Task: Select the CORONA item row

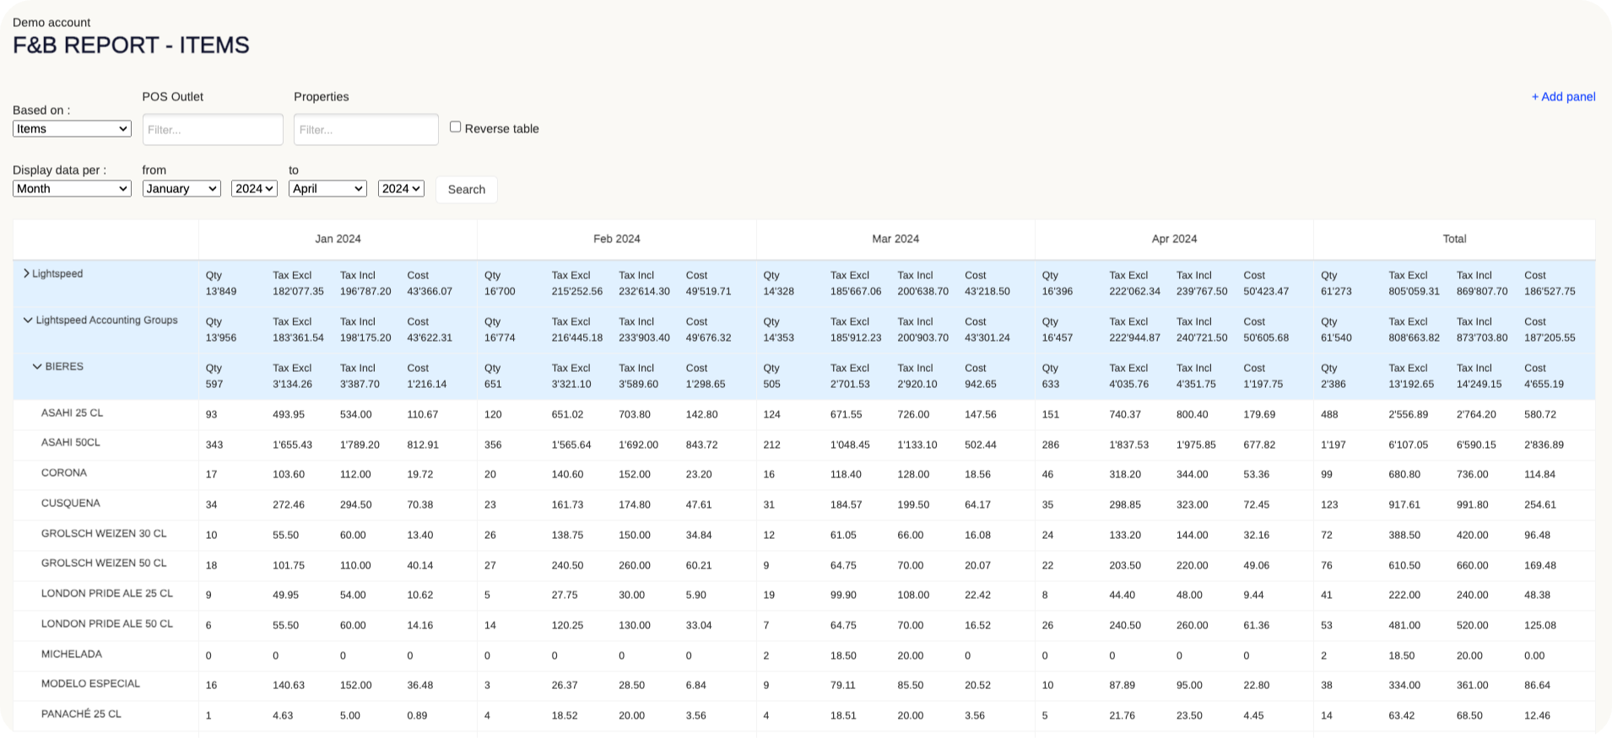Action: click(64, 473)
